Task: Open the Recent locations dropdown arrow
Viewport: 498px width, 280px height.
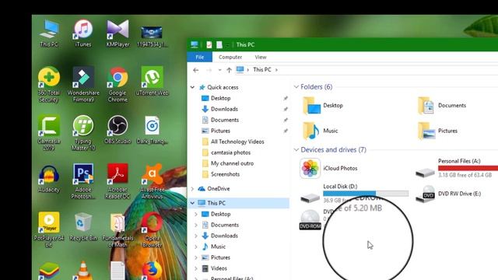Action: pos(219,70)
